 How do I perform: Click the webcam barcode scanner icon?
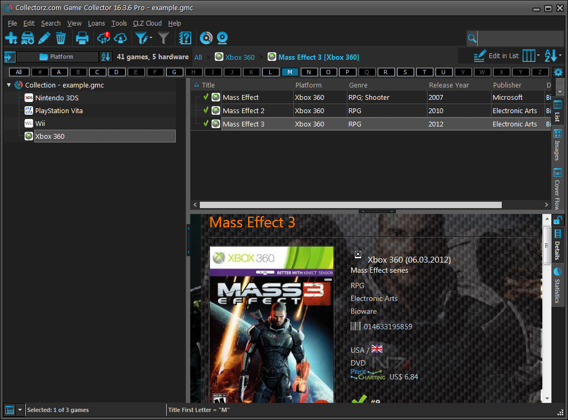click(222, 38)
